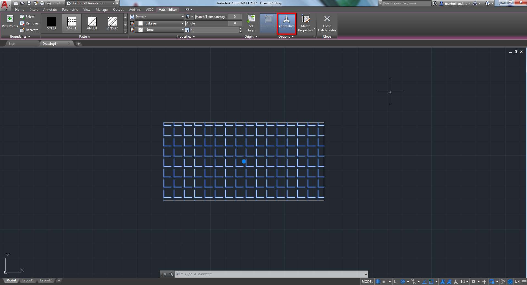
Task: Toggle the Annotative hatch option
Action: pyautogui.click(x=286, y=23)
